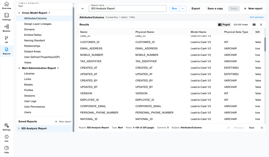The width and height of the screenshot is (269, 157).
Task: Open the Run dropdown arrow
Action: (183, 8)
